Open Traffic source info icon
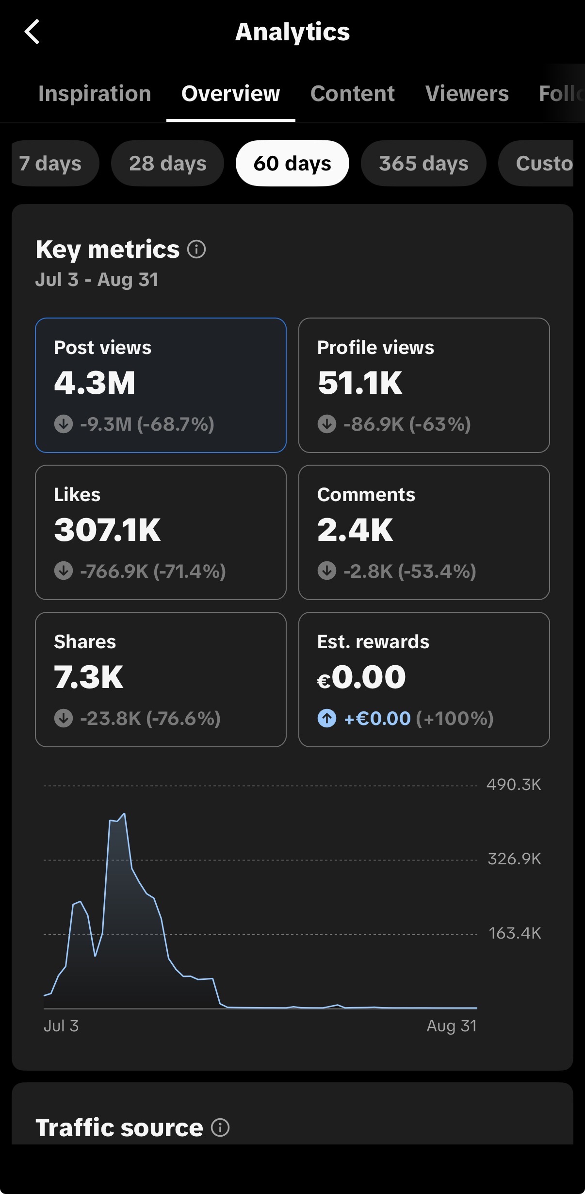Image resolution: width=585 pixels, height=1194 pixels. pyautogui.click(x=220, y=1127)
